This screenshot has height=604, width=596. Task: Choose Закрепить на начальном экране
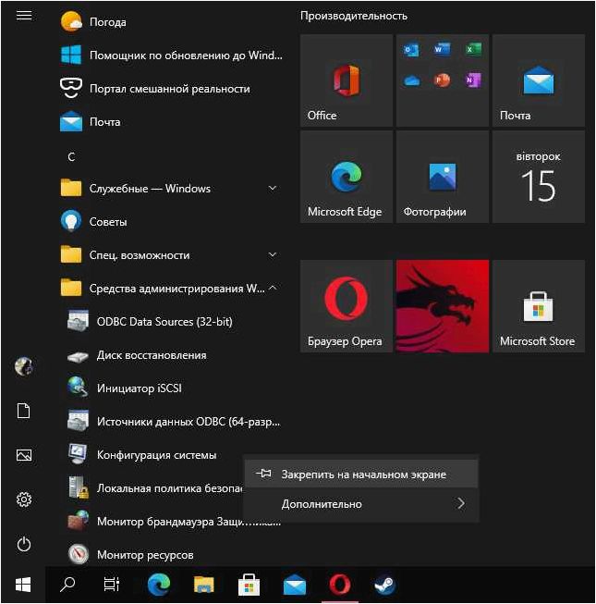point(361,474)
